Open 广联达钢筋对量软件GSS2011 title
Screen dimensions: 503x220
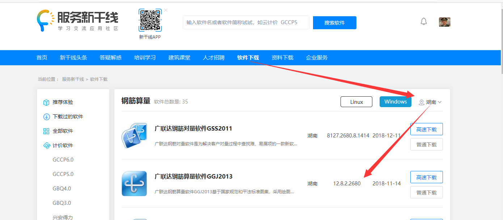[194, 129]
